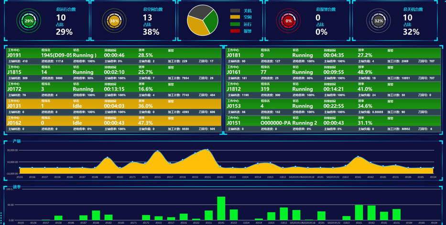Image resolution: width=446 pixels, height=225 pixels.
Task: Click the J0161 bar in the 效率 chart
Action: pos(359,213)
